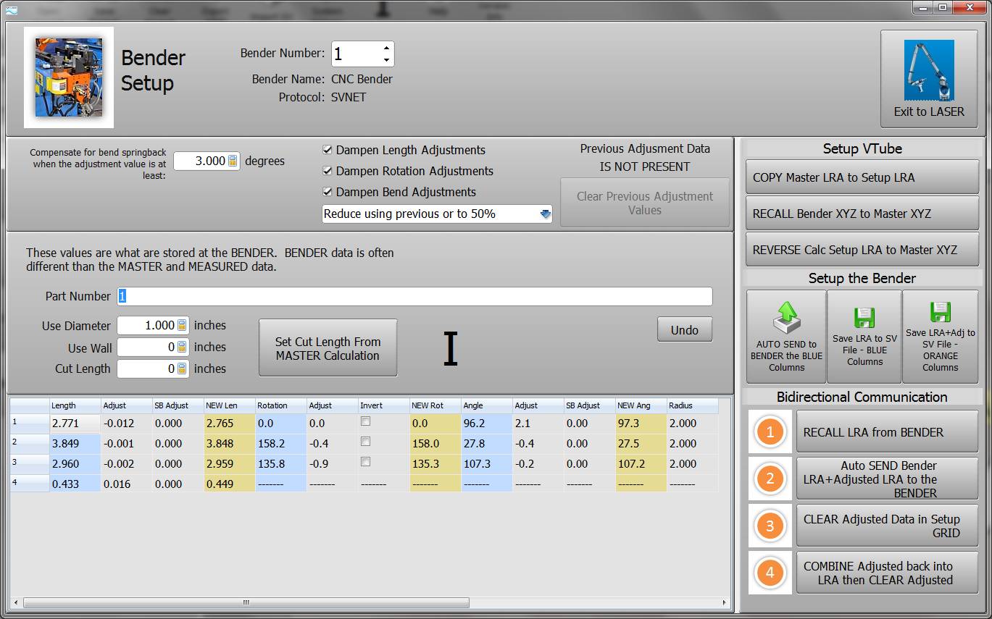Click Save LRA+Adj ORANGE columns floppy icon
Image resolution: width=992 pixels, height=619 pixels.
click(x=940, y=313)
